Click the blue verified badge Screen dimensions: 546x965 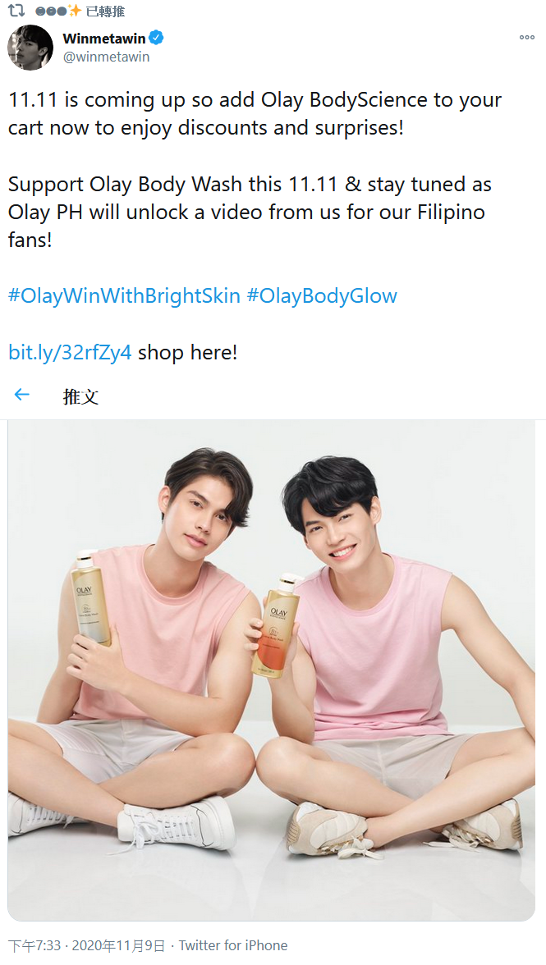(156, 38)
